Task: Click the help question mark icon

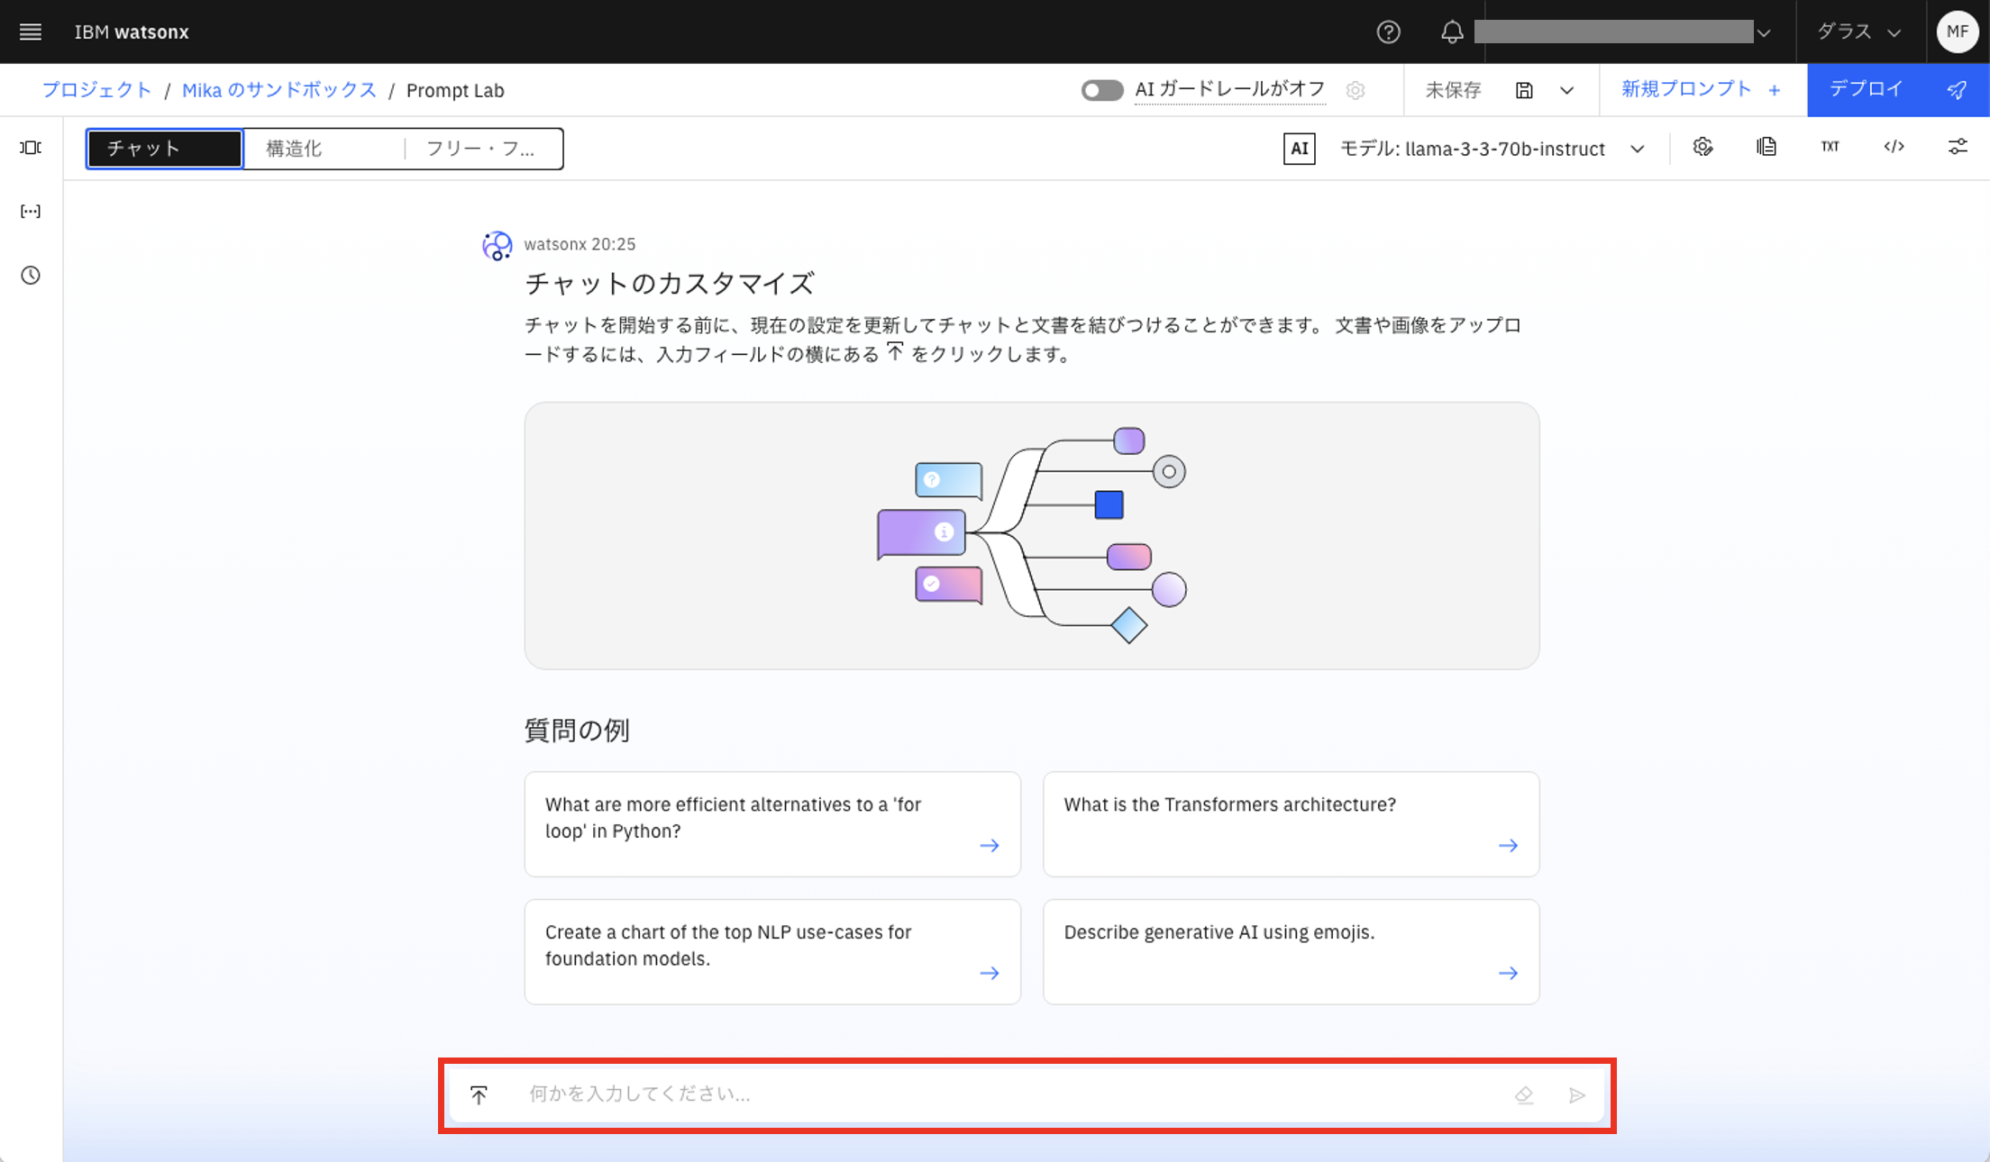Action: [1388, 32]
